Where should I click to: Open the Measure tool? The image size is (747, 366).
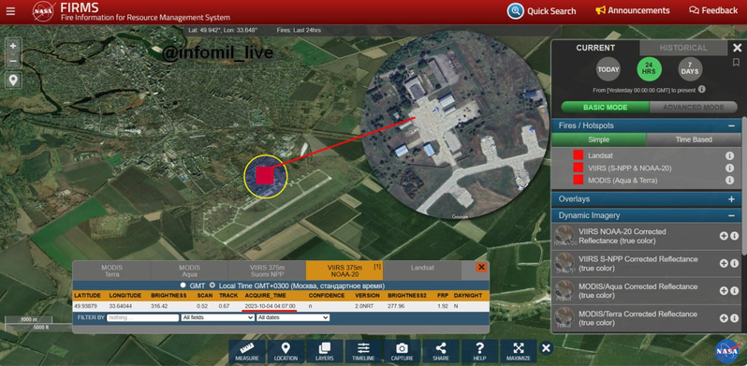[x=247, y=351]
